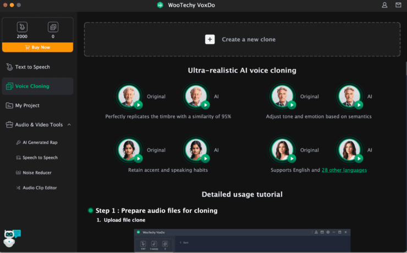The image size is (407, 253).
Task: Play the AI sample for English languages
Action: [359, 158]
